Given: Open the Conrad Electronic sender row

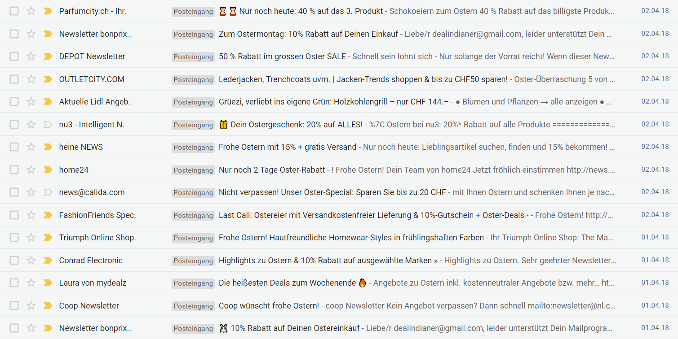Looking at the screenshot, I should (x=339, y=261).
